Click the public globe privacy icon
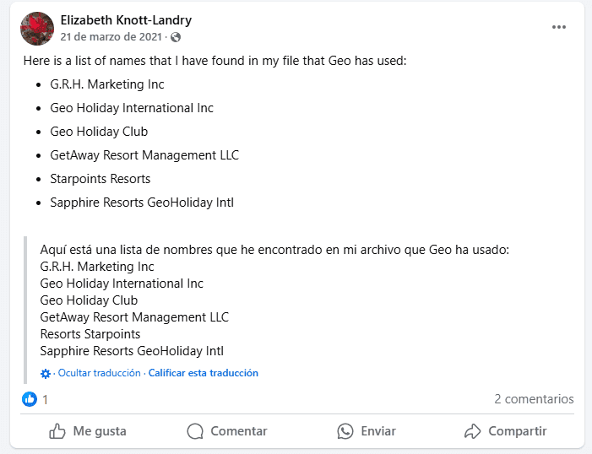Screen dimensions: 592x454 [175, 37]
